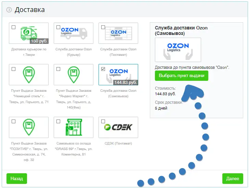Click the "Доставка" section heading
The image size is (249, 188).
pos(30,10)
